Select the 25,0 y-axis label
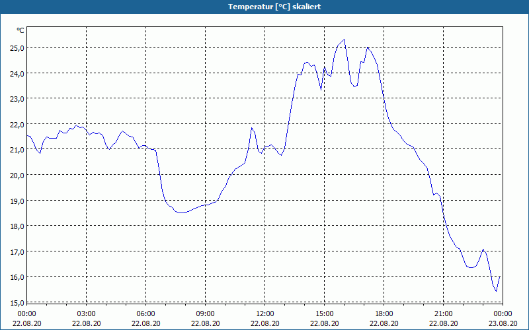The image size is (529, 330). click(x=17, y=48)
